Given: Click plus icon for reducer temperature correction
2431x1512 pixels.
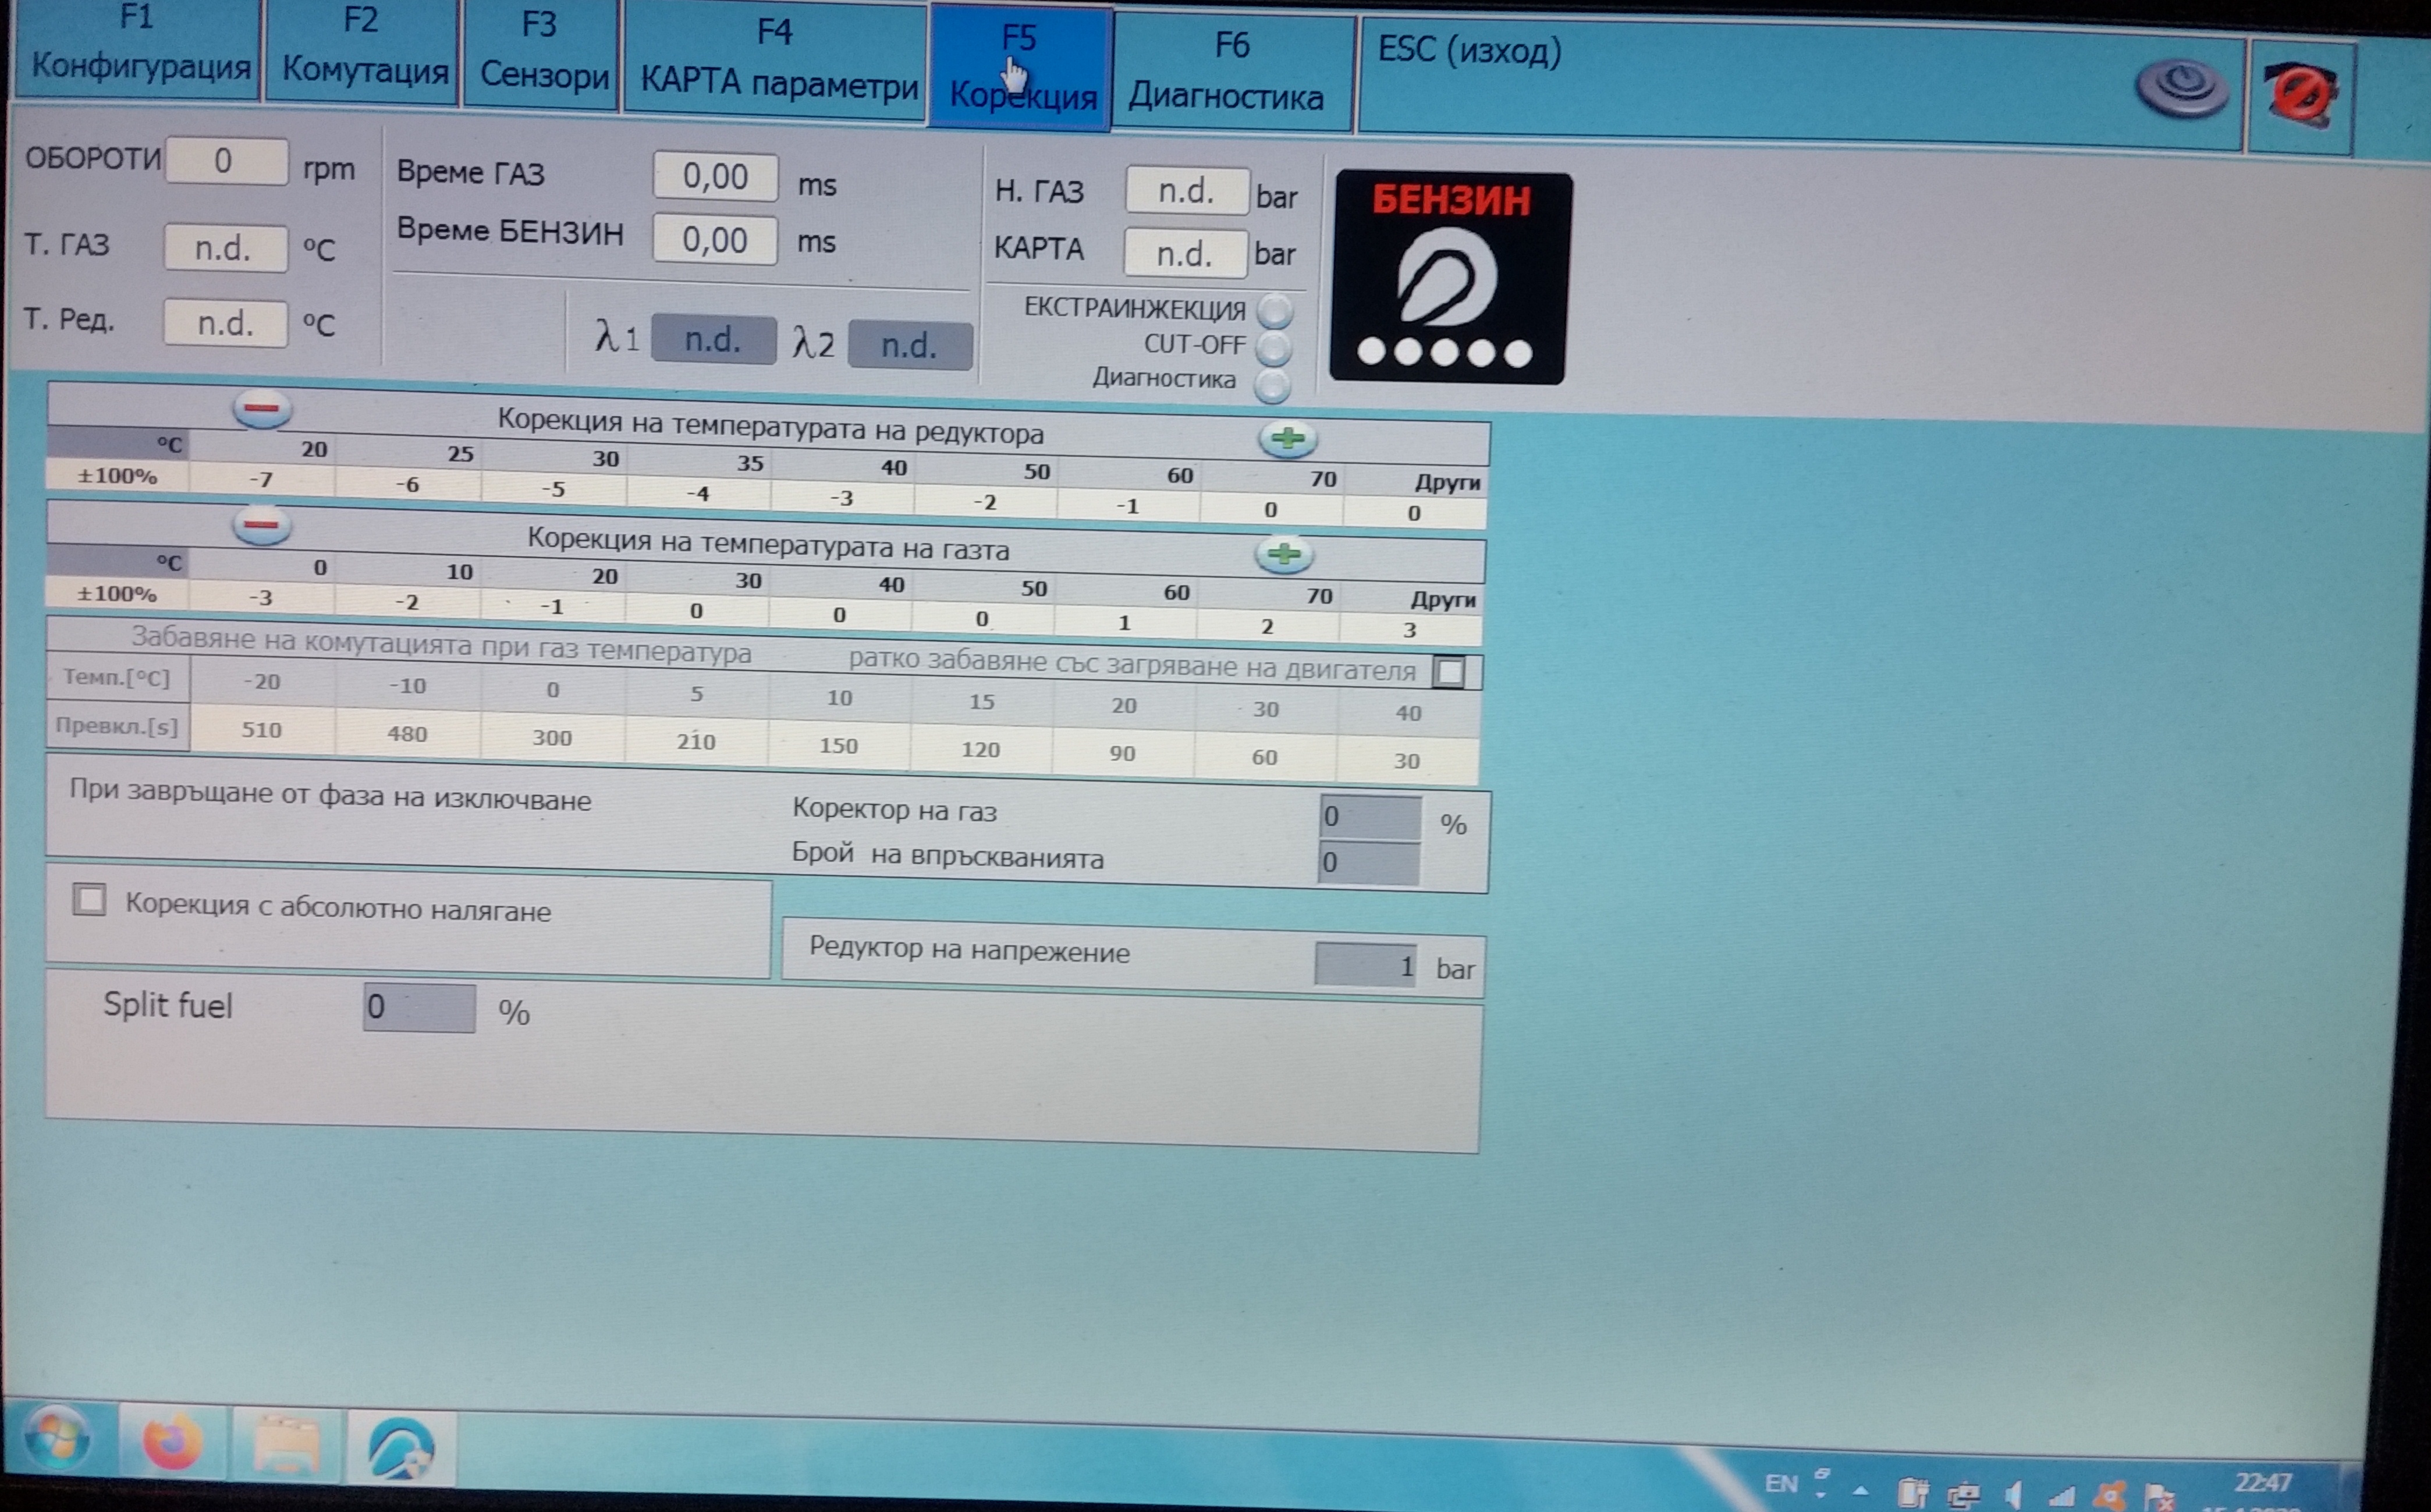Looking at the screenshot, I should (1287, 438).
